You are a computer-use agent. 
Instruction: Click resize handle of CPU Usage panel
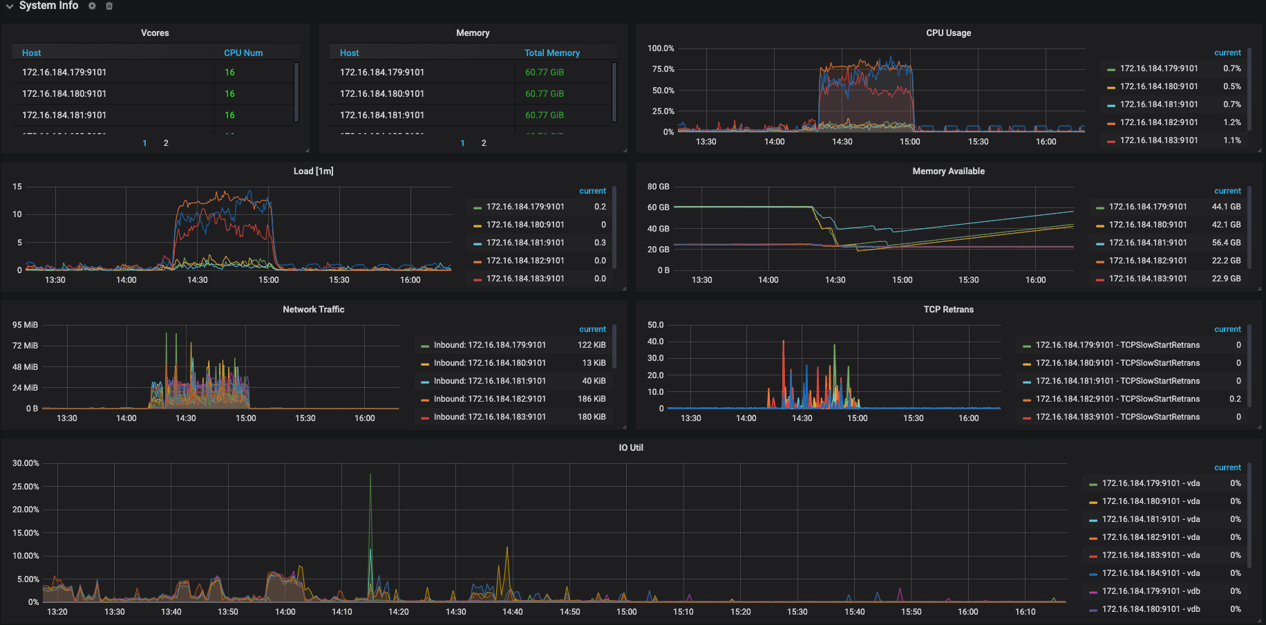pos(1259,150)
